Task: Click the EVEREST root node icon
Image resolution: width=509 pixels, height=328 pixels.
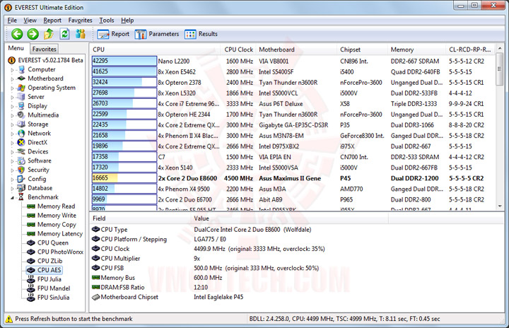Action: [x=12, y=60]
